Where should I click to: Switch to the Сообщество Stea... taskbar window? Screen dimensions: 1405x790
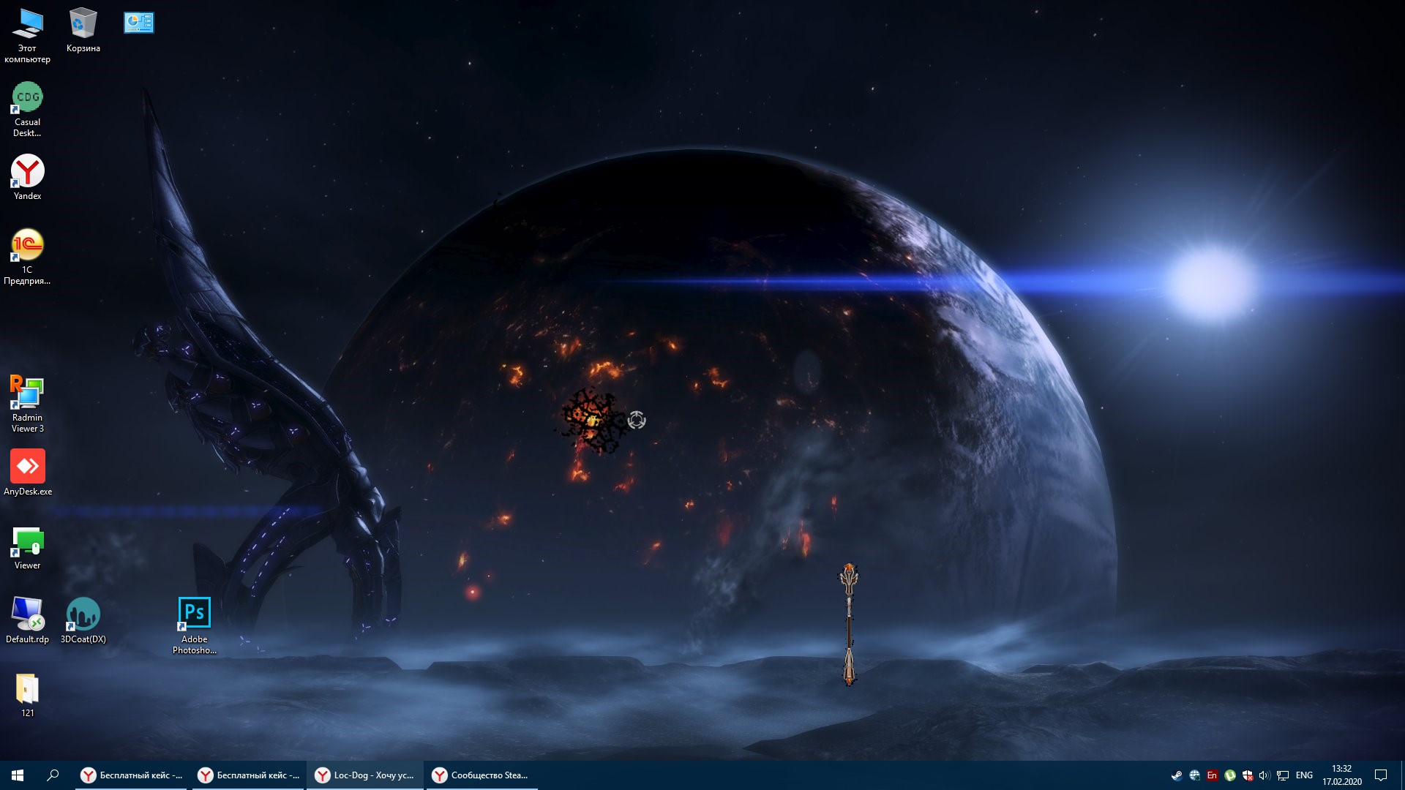[482, 775]
